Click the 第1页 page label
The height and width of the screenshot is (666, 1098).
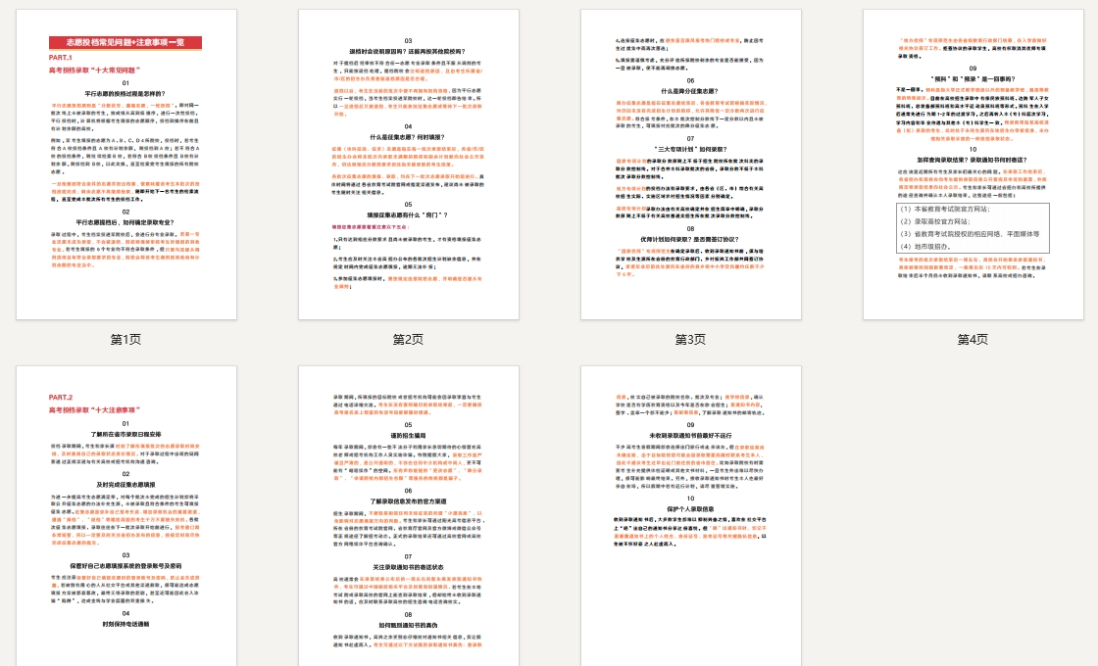[x=125, y=339]
